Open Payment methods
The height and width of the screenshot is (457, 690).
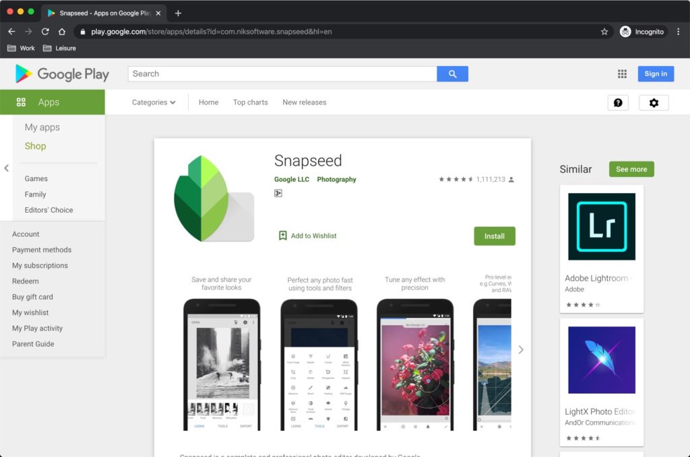point(42,250)
